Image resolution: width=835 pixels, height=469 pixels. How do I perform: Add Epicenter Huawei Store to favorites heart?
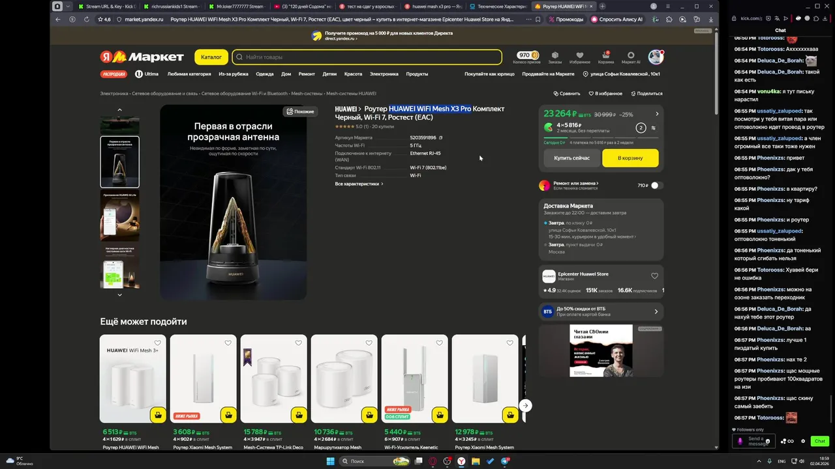tap(654, 276)
